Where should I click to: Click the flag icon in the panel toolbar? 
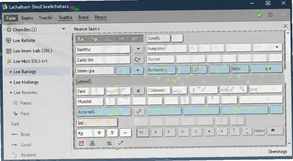click(94, 39)
